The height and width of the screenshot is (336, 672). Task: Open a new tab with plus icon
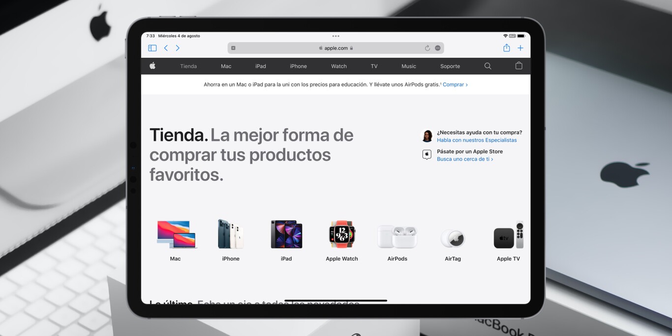coord(520,48)
